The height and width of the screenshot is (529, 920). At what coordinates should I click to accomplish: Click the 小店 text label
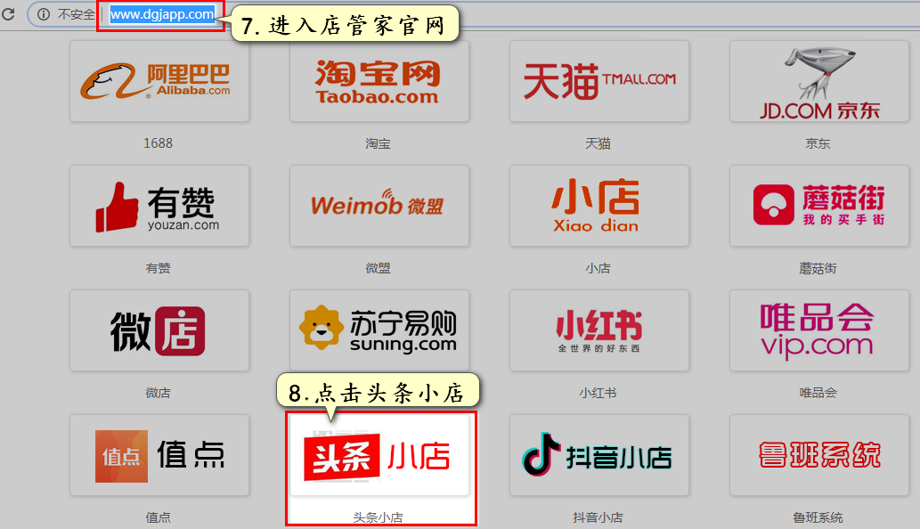coord(598,268)
